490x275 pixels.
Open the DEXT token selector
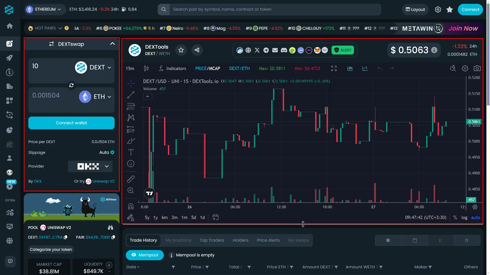(93, 67)
